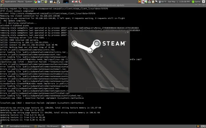Click the Steam logo in the splash window
206x128 pixels.
99,46
